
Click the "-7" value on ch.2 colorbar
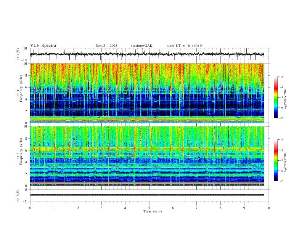click(281, 181)
